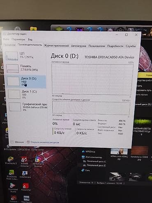Switch to the Пользователи tab

97,46
